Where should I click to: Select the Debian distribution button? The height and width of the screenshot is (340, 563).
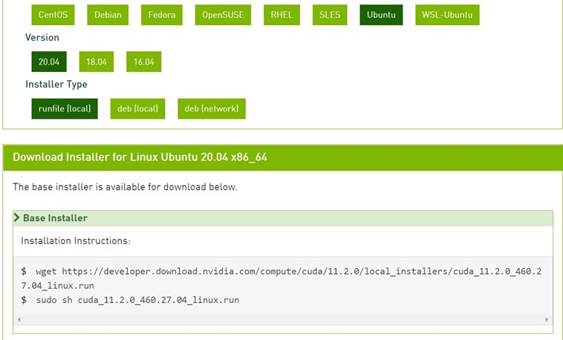(108, 15)
